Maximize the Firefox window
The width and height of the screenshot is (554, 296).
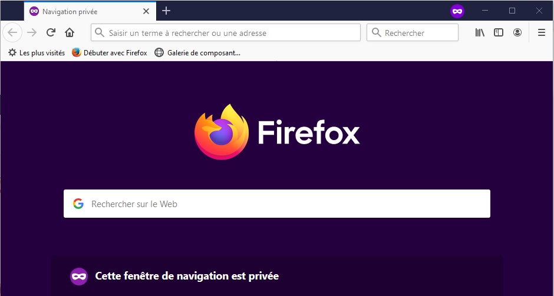point(512,11)
